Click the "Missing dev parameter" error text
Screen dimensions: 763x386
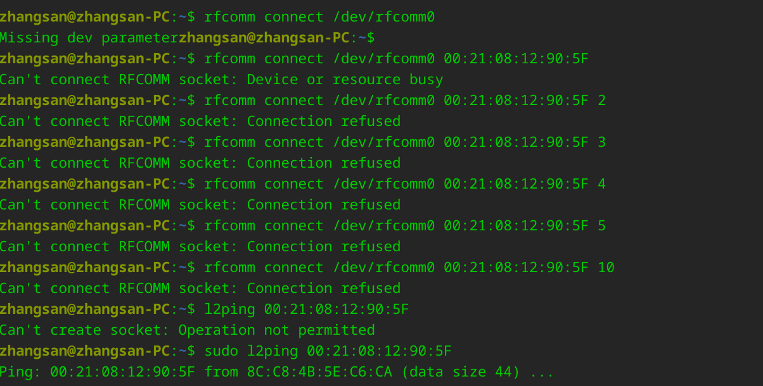coord(89,38)
